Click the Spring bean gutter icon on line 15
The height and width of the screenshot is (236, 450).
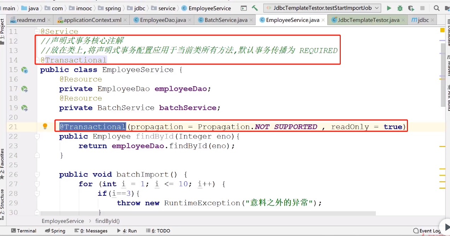[x=24, y=70]
